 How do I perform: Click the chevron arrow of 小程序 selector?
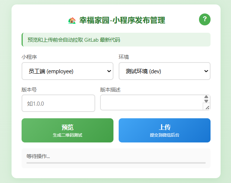coord(109,71)
